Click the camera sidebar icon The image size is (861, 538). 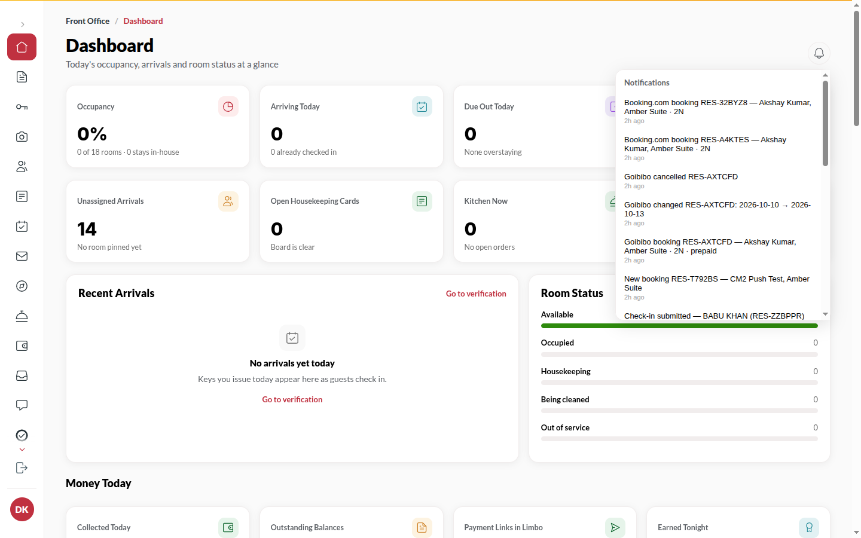point(22,137)
